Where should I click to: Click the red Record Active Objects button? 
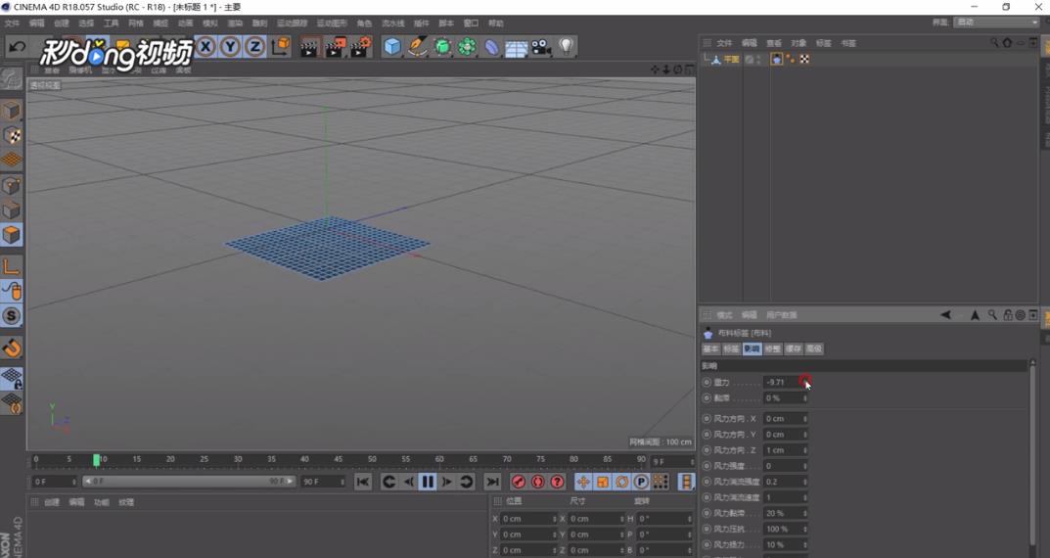click(519, 482)
